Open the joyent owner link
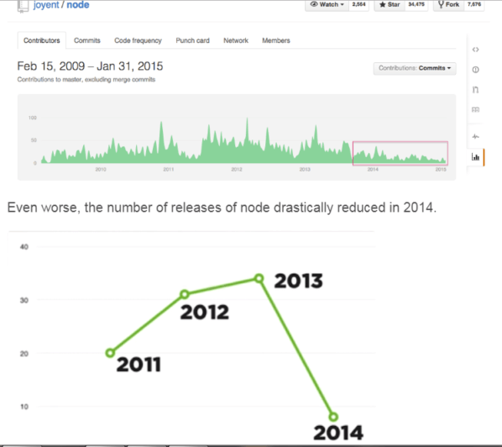Viewport: 502px width, 447px height. (46, 5)
